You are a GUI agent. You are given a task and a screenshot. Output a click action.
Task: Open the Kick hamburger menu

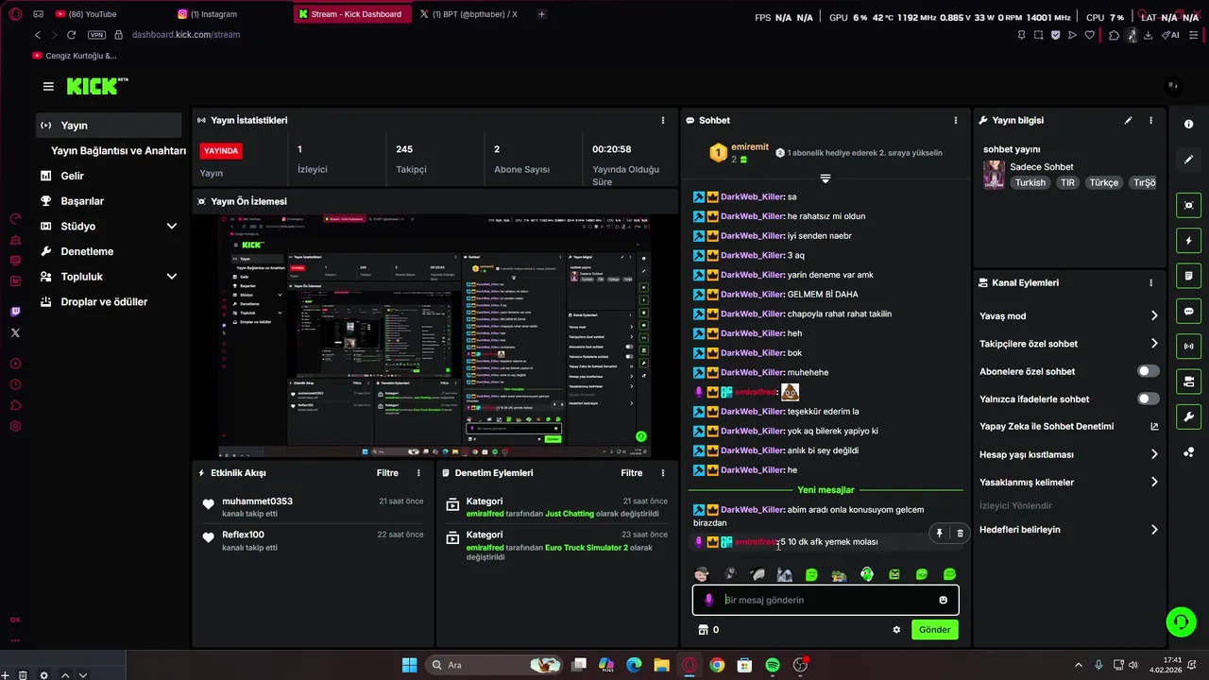(48, 86)
